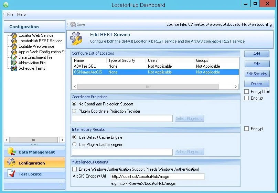
Task: Select Use Plug-In Cache Engine option
Action: click(74, 144)
